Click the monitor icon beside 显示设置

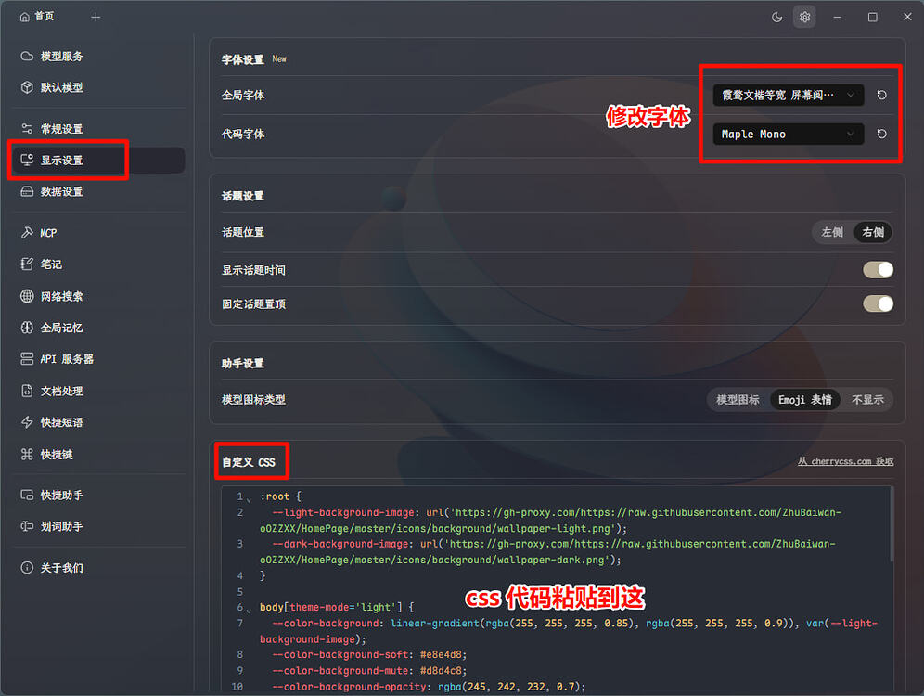pyautogui.click(x=27, y=161)
